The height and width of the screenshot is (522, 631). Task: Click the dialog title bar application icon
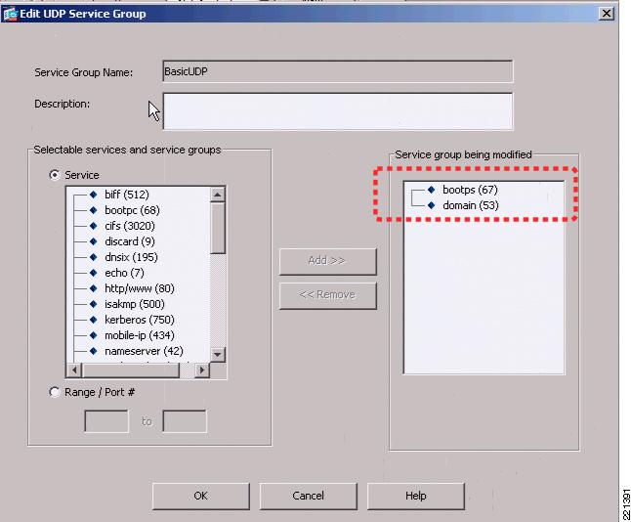[10, 14]
